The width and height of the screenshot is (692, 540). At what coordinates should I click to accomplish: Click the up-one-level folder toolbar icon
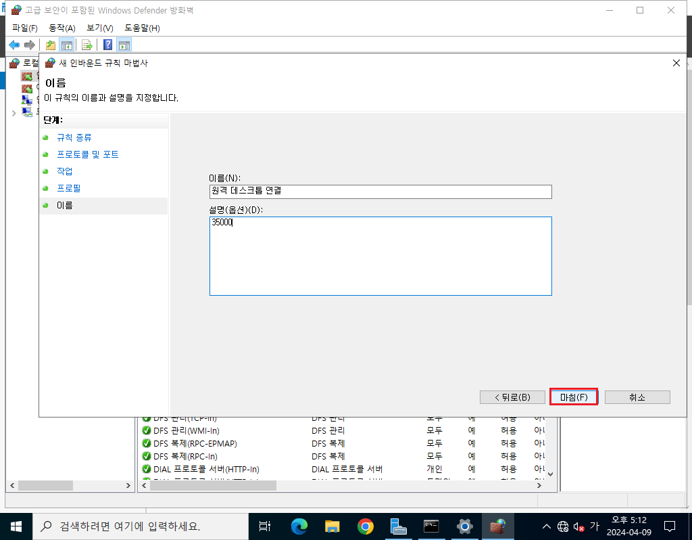tap(51, 45)
